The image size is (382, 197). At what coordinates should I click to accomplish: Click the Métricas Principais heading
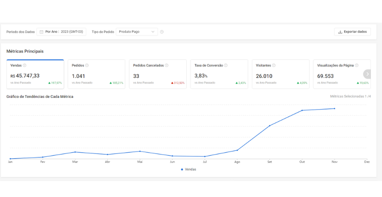coord(25,51)
